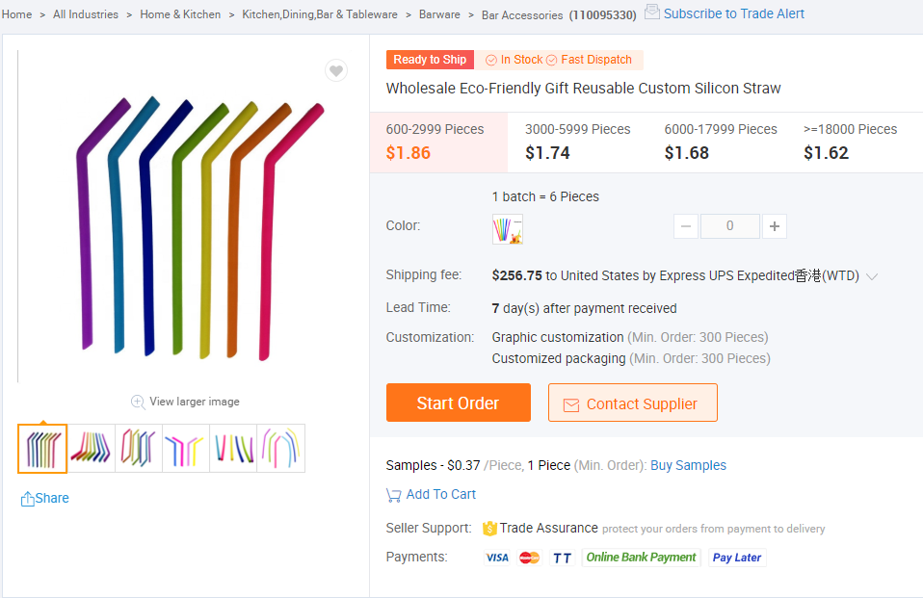923x598 pixels.
Task: Click the Contact Supplier button
Action: [x=632, y=403]
